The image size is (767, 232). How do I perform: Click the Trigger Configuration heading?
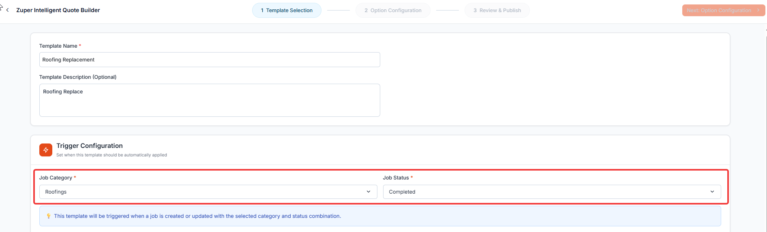[x=90, y=146]
